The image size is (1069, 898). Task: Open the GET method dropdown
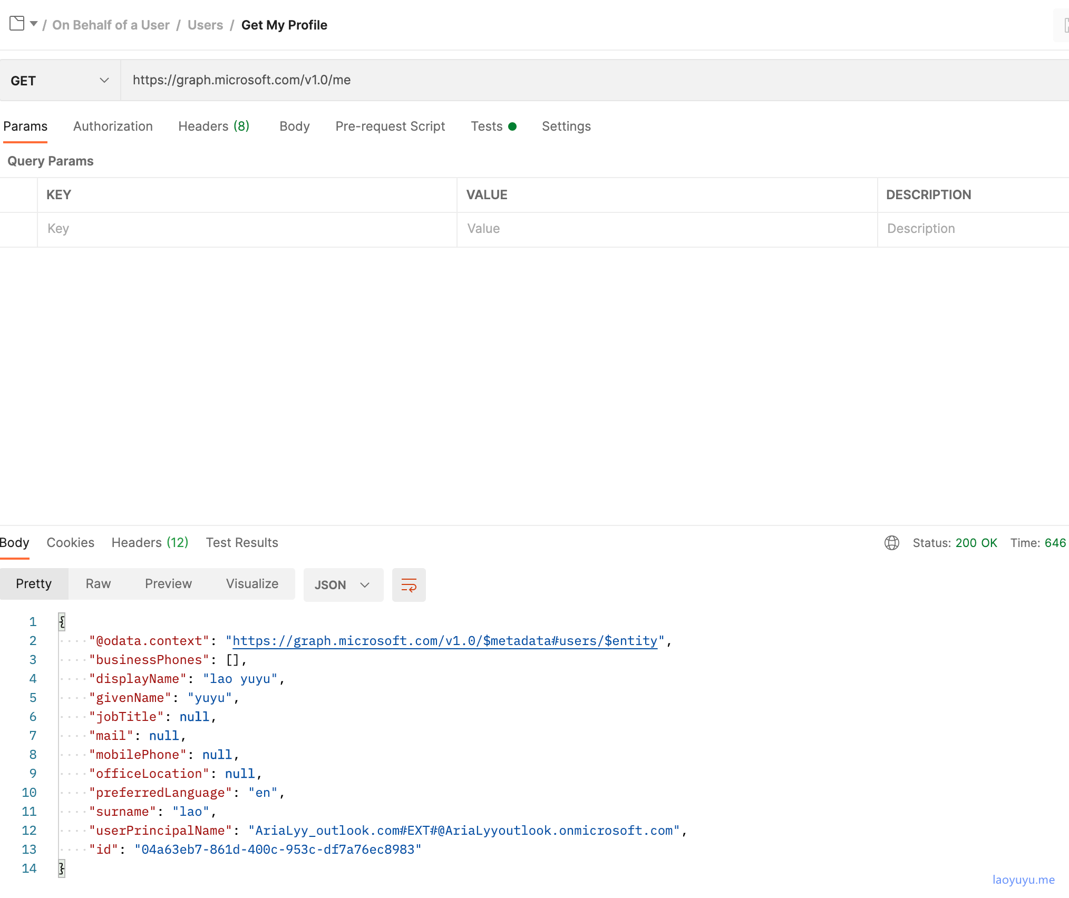tap(60, 81)
